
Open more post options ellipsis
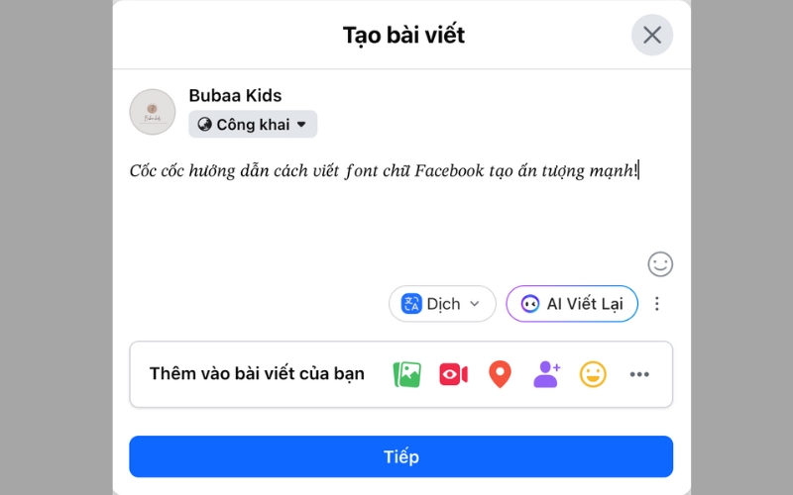pos(639,374)
